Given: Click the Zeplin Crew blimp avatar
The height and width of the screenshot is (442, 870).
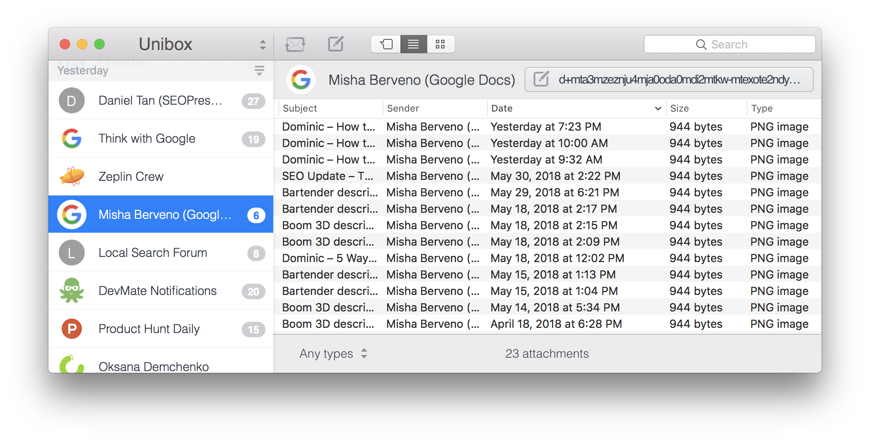Looking at the screenshot, I should click(72, 176).
